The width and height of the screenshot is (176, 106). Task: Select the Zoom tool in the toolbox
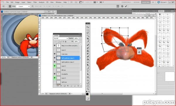88,89
